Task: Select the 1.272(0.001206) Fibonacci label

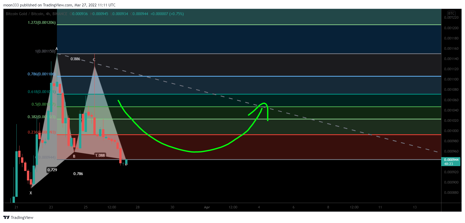Action: (x=42, y=23)
